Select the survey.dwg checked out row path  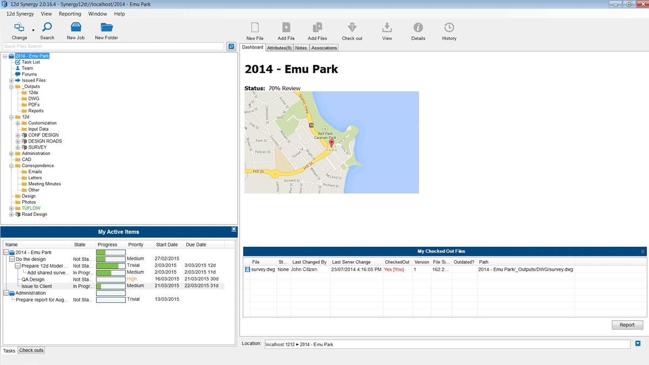(526, 269)
